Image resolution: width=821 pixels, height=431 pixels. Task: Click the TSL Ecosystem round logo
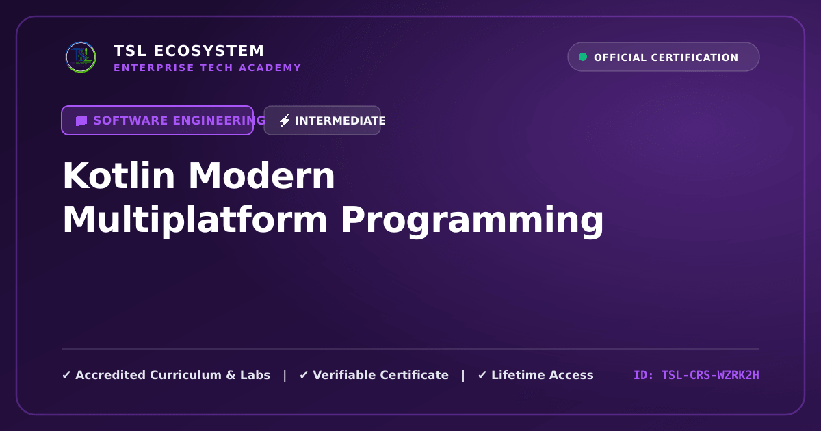point(81,57)
